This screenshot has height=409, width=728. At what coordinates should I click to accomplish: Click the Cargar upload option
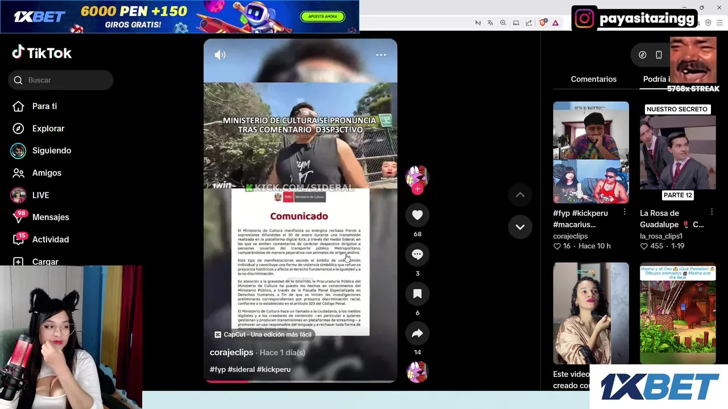coord(45,261)
